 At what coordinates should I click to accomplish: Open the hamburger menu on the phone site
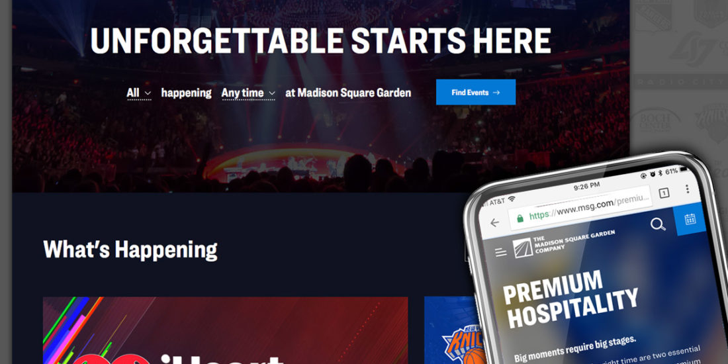[500, 253]
